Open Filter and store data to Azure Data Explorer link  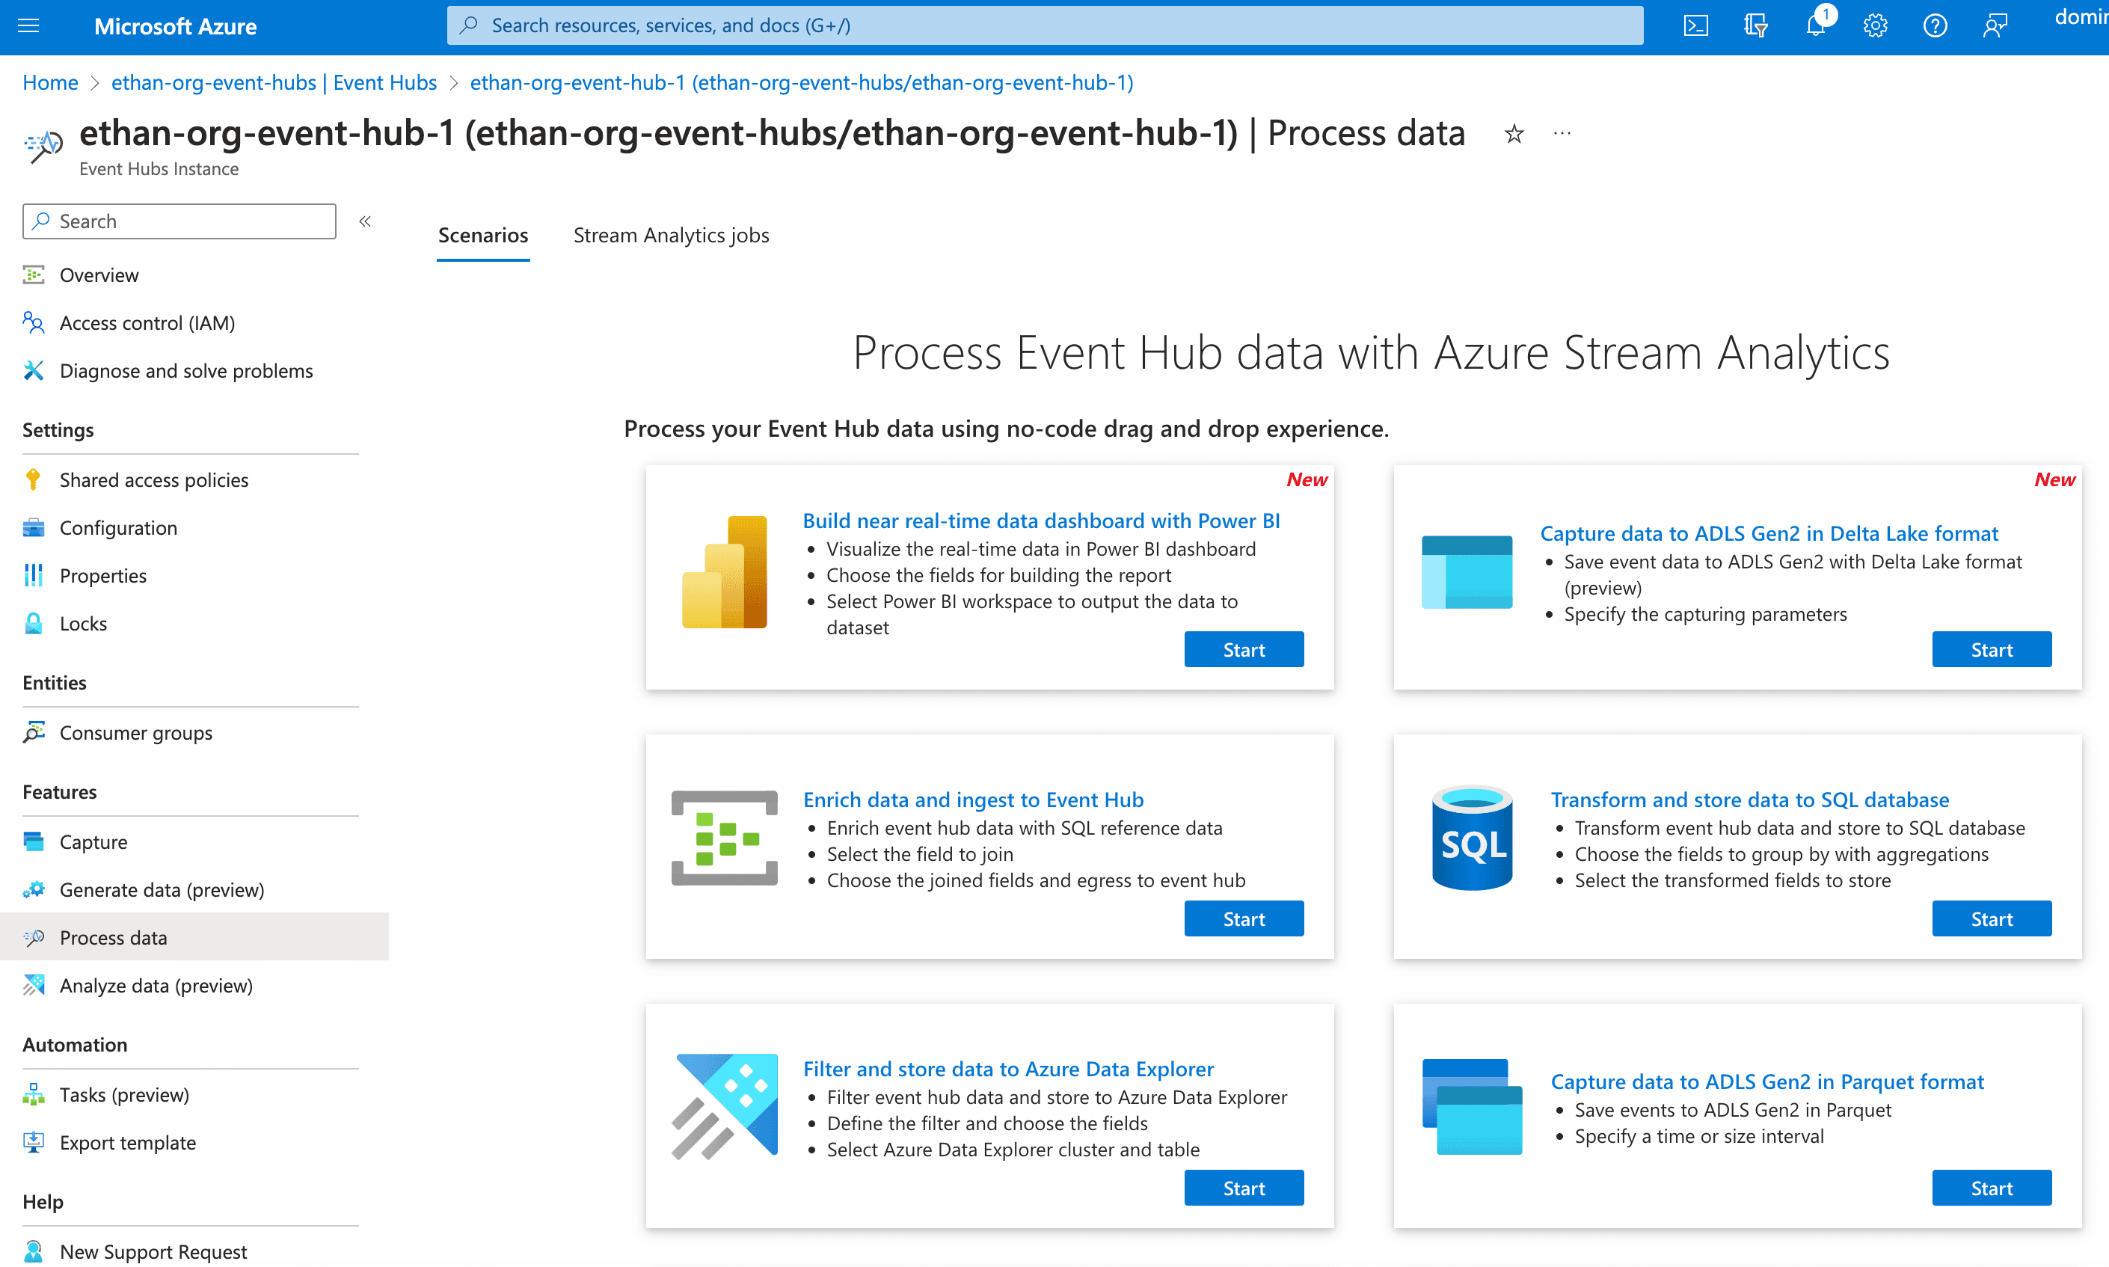point(1008,1069)
